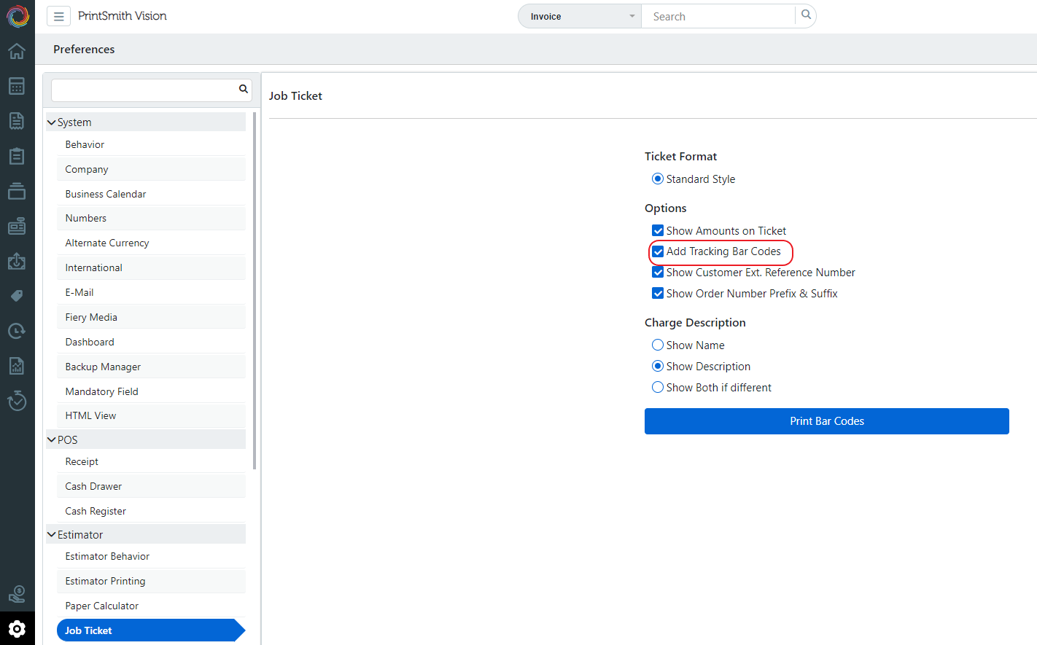Open Company preferences
Viewport: 1037px width, 645px height.
(151, 169)
